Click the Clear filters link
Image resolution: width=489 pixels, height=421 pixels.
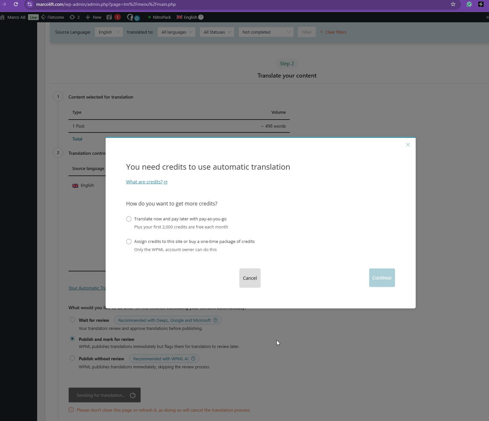click(x=336, y=32)
